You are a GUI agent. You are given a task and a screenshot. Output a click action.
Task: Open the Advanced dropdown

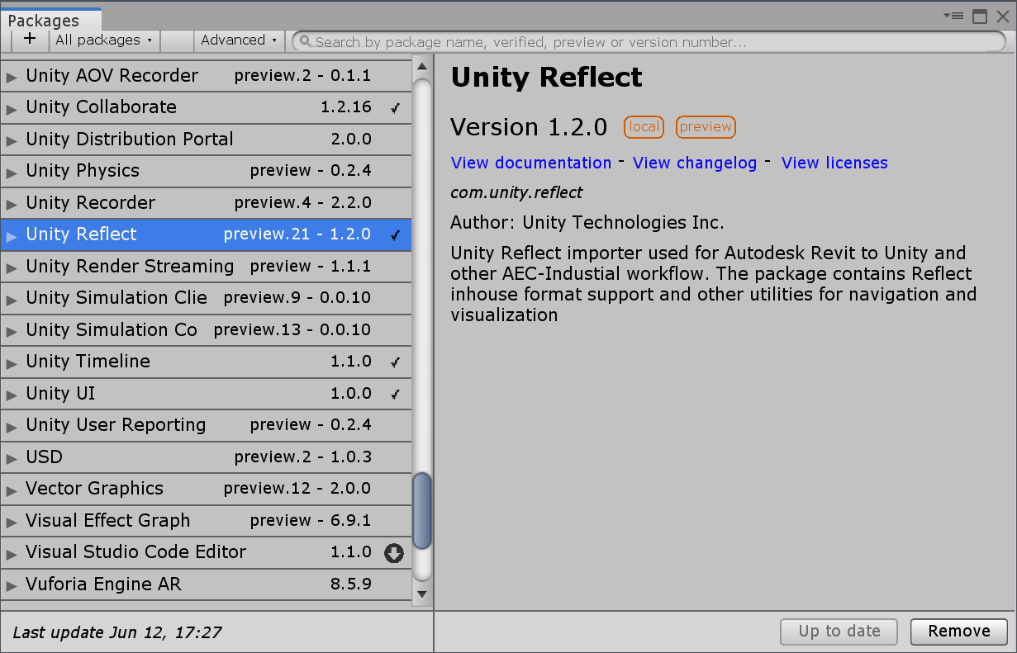point(239,40)
